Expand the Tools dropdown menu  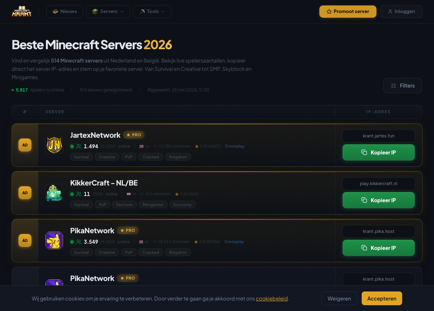pos(152,12)
